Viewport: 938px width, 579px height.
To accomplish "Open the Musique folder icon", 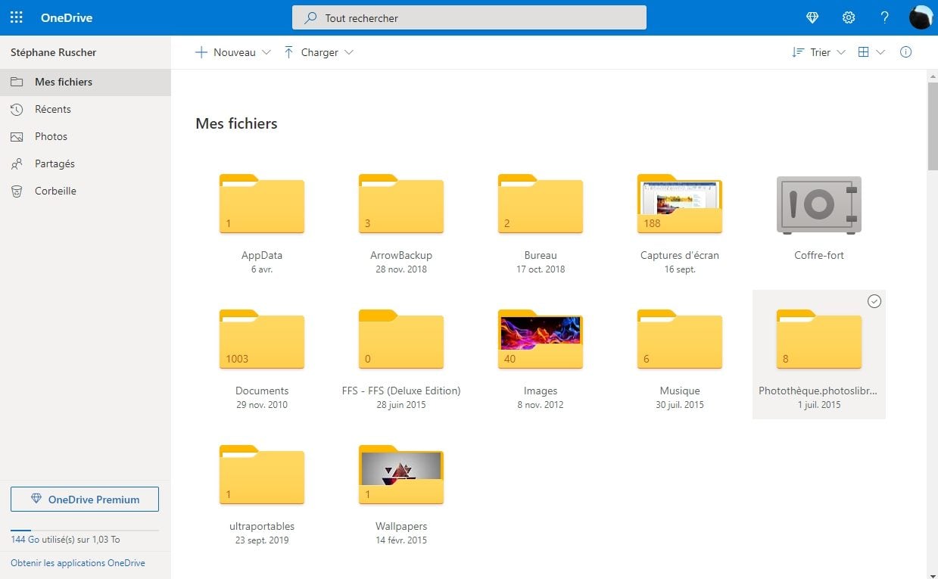I will 680,339.
